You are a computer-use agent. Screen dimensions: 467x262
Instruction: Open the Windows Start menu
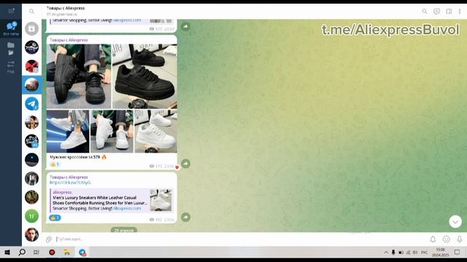(7, 253)
